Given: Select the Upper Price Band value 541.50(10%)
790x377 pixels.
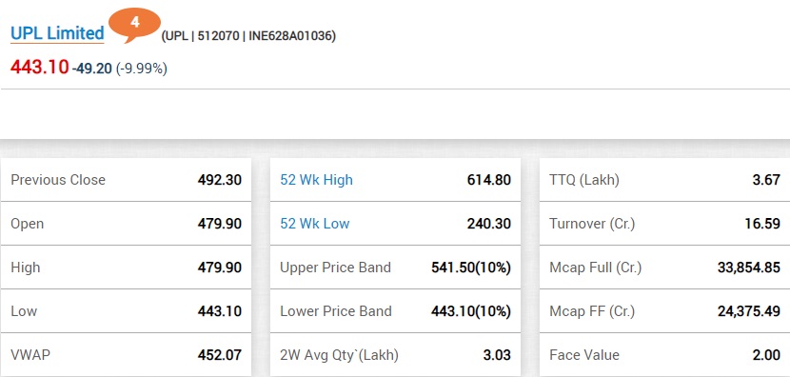Looking at the screenshot, I should pyautogui.click(x=471, y=268).
